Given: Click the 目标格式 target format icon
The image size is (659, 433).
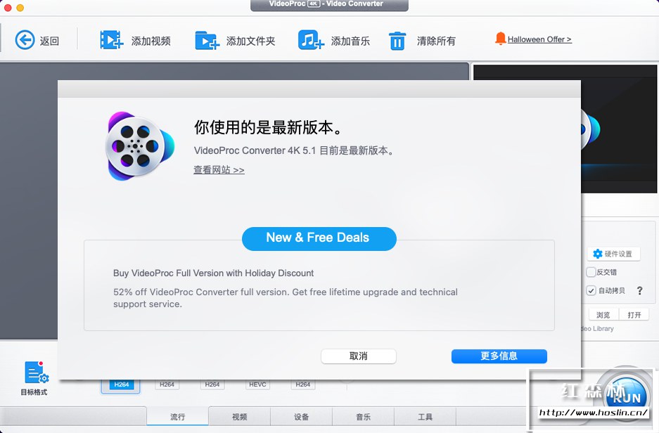Looking at the screenshot, I should coord(37,373).
